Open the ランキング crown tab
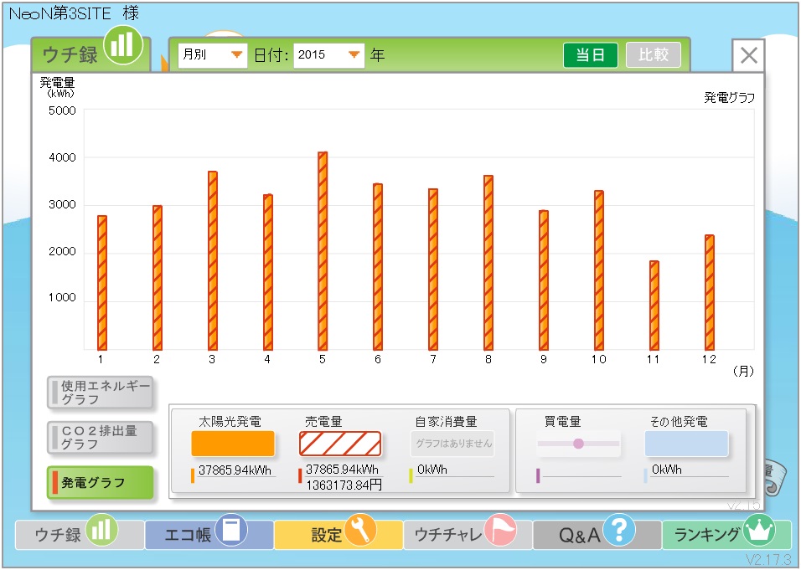 (726, 534)
